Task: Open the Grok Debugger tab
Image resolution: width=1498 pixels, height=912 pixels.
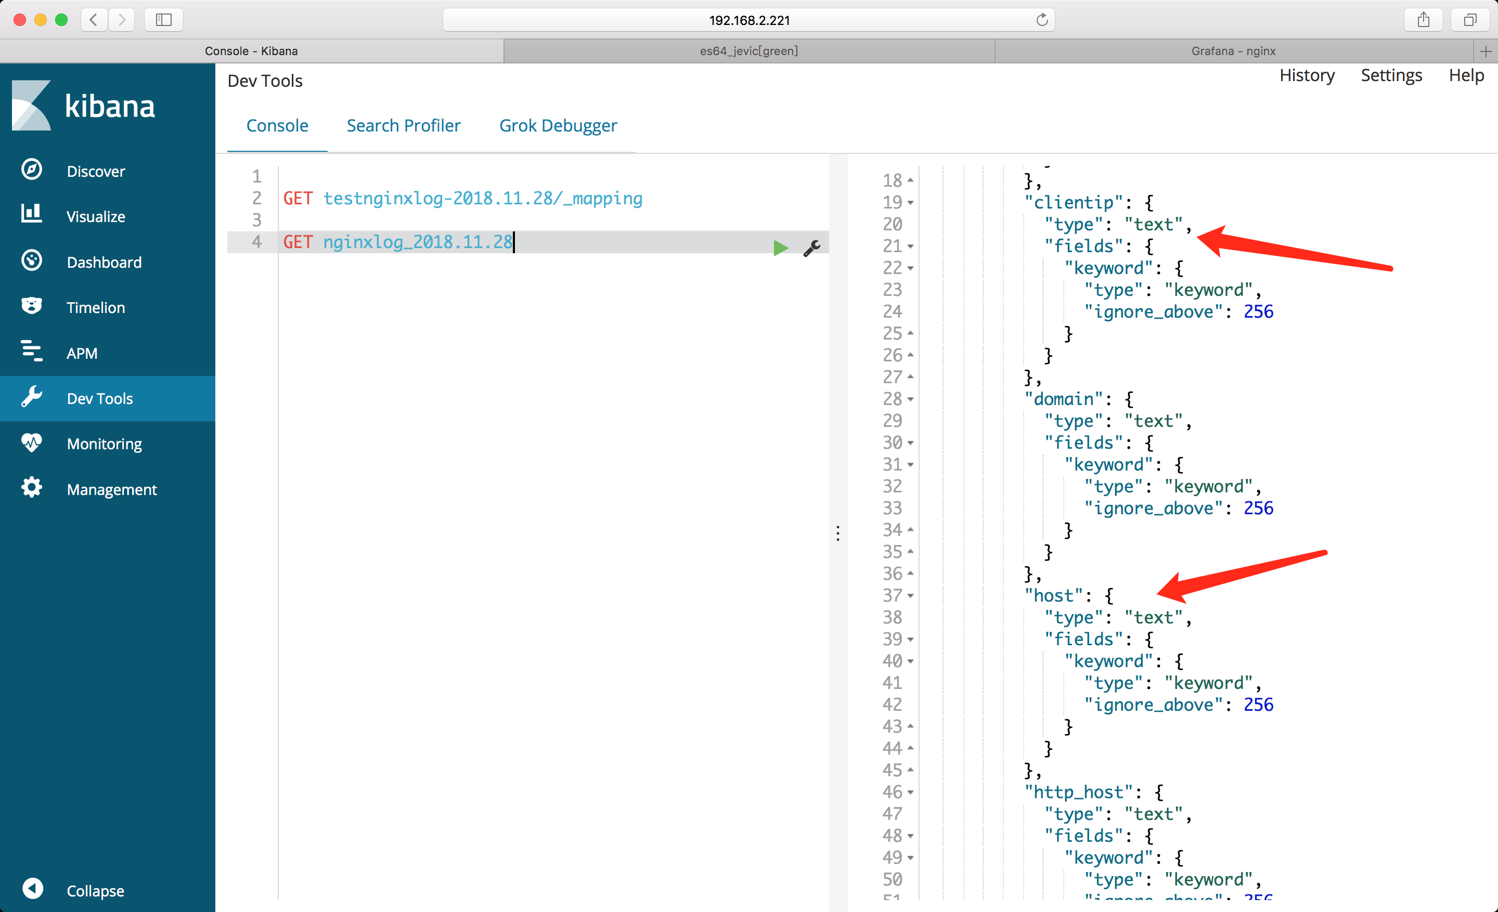Action: 558,126
